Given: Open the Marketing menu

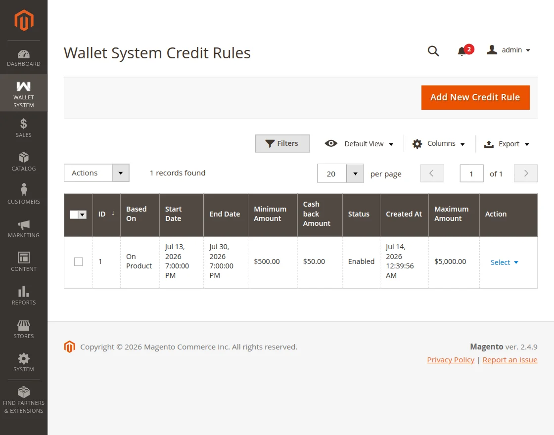Looking at the screenshot, I should (24, 229).
